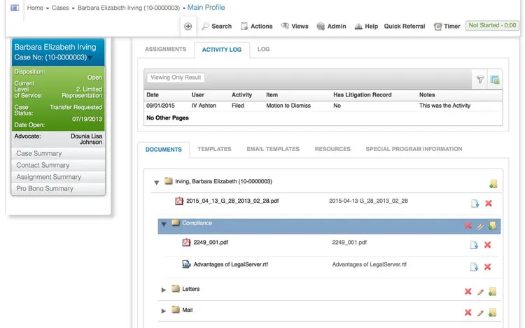Open Contact Summary in sidebar
This screenshot has height=328, width=525.
pyautogui.click(x=58, y=165)
